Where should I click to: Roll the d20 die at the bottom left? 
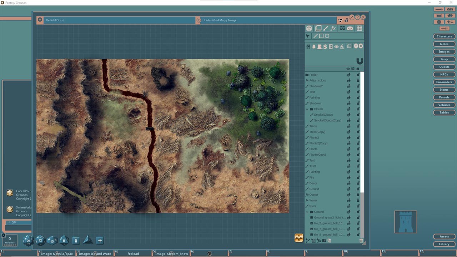coord(28,240)
